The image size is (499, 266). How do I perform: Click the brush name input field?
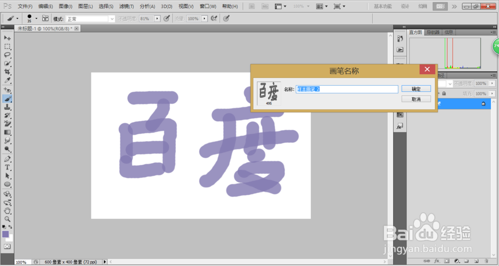tap(347, 89)
